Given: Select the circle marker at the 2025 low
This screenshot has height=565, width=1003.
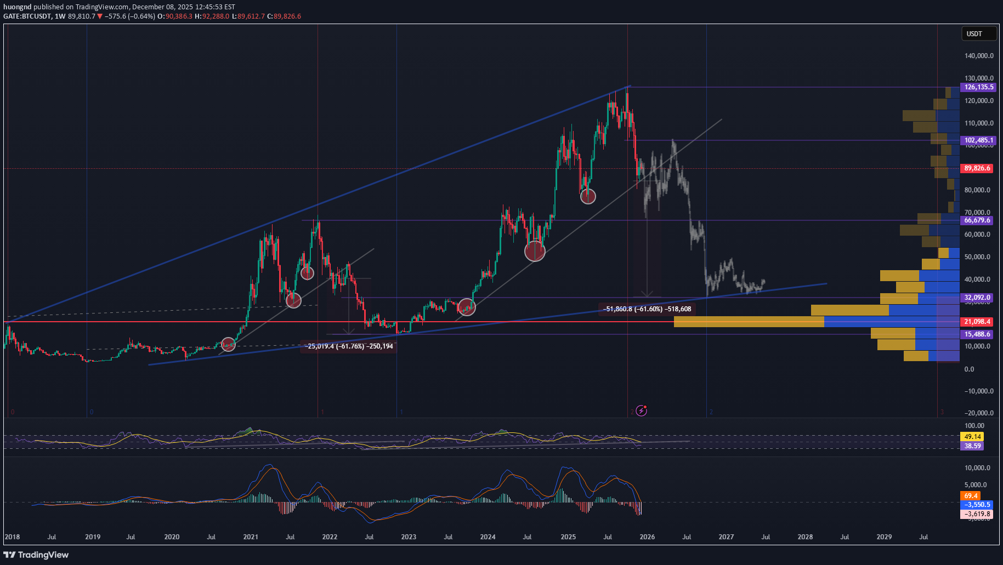Looking at the screenshot, I should point(588,196).
